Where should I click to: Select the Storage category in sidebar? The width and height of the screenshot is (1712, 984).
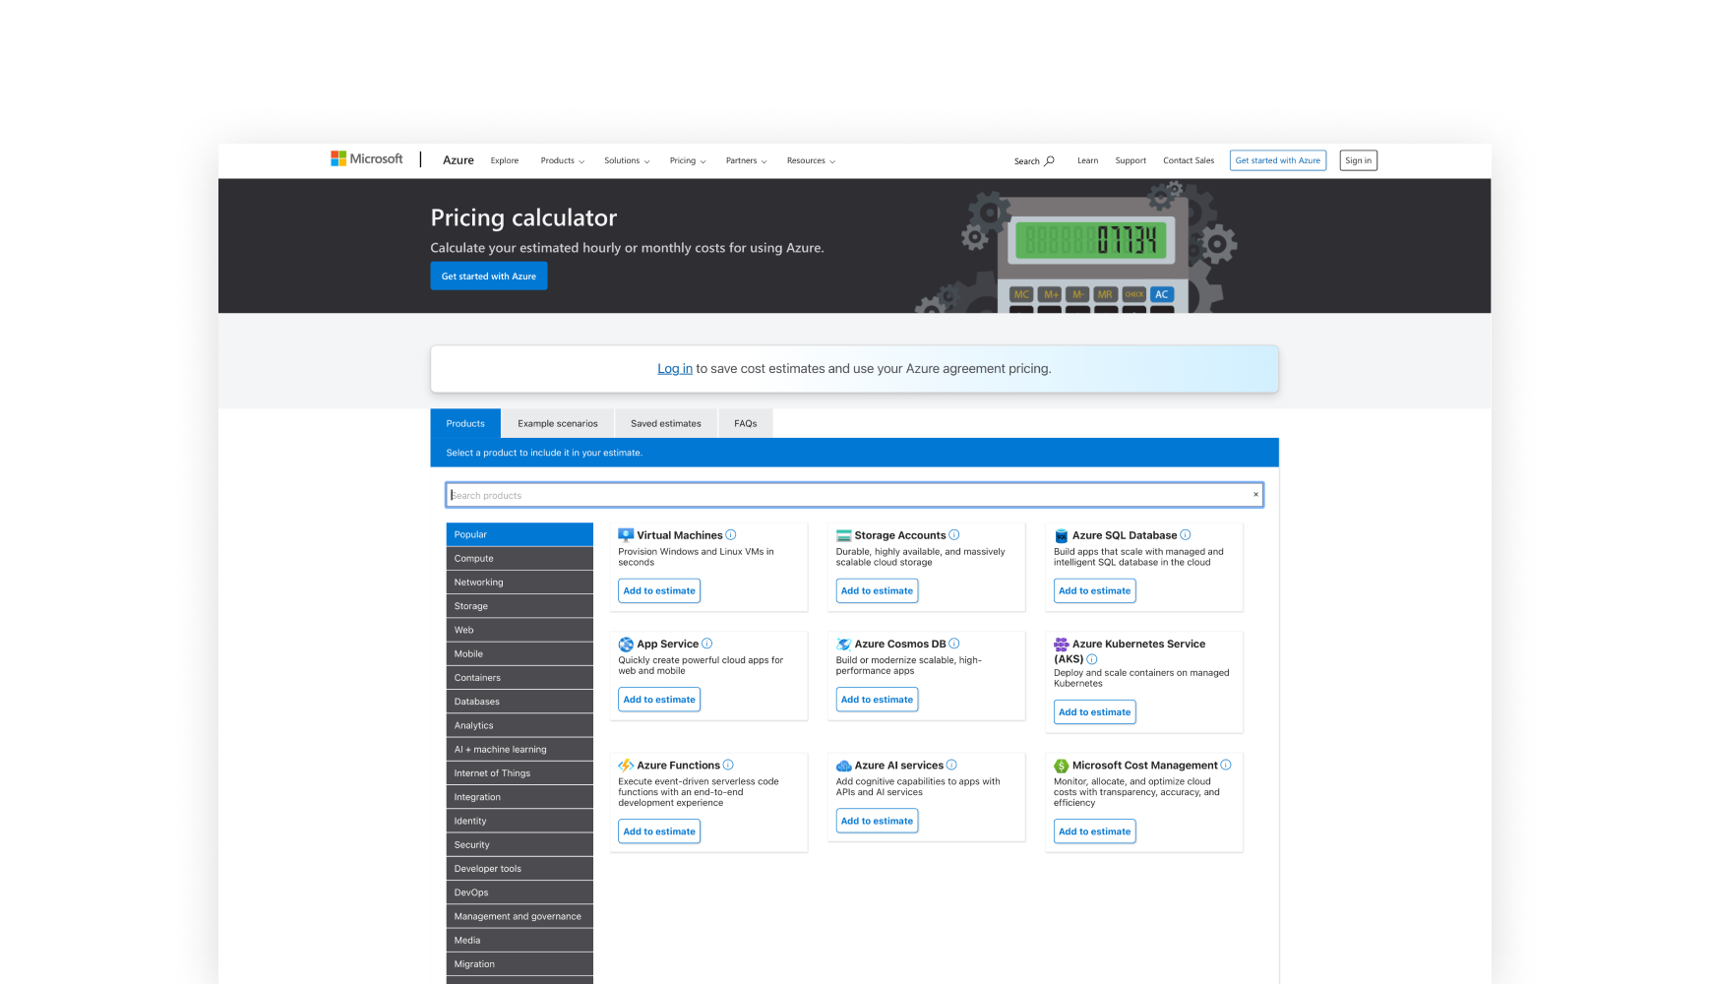click(520, 606)
